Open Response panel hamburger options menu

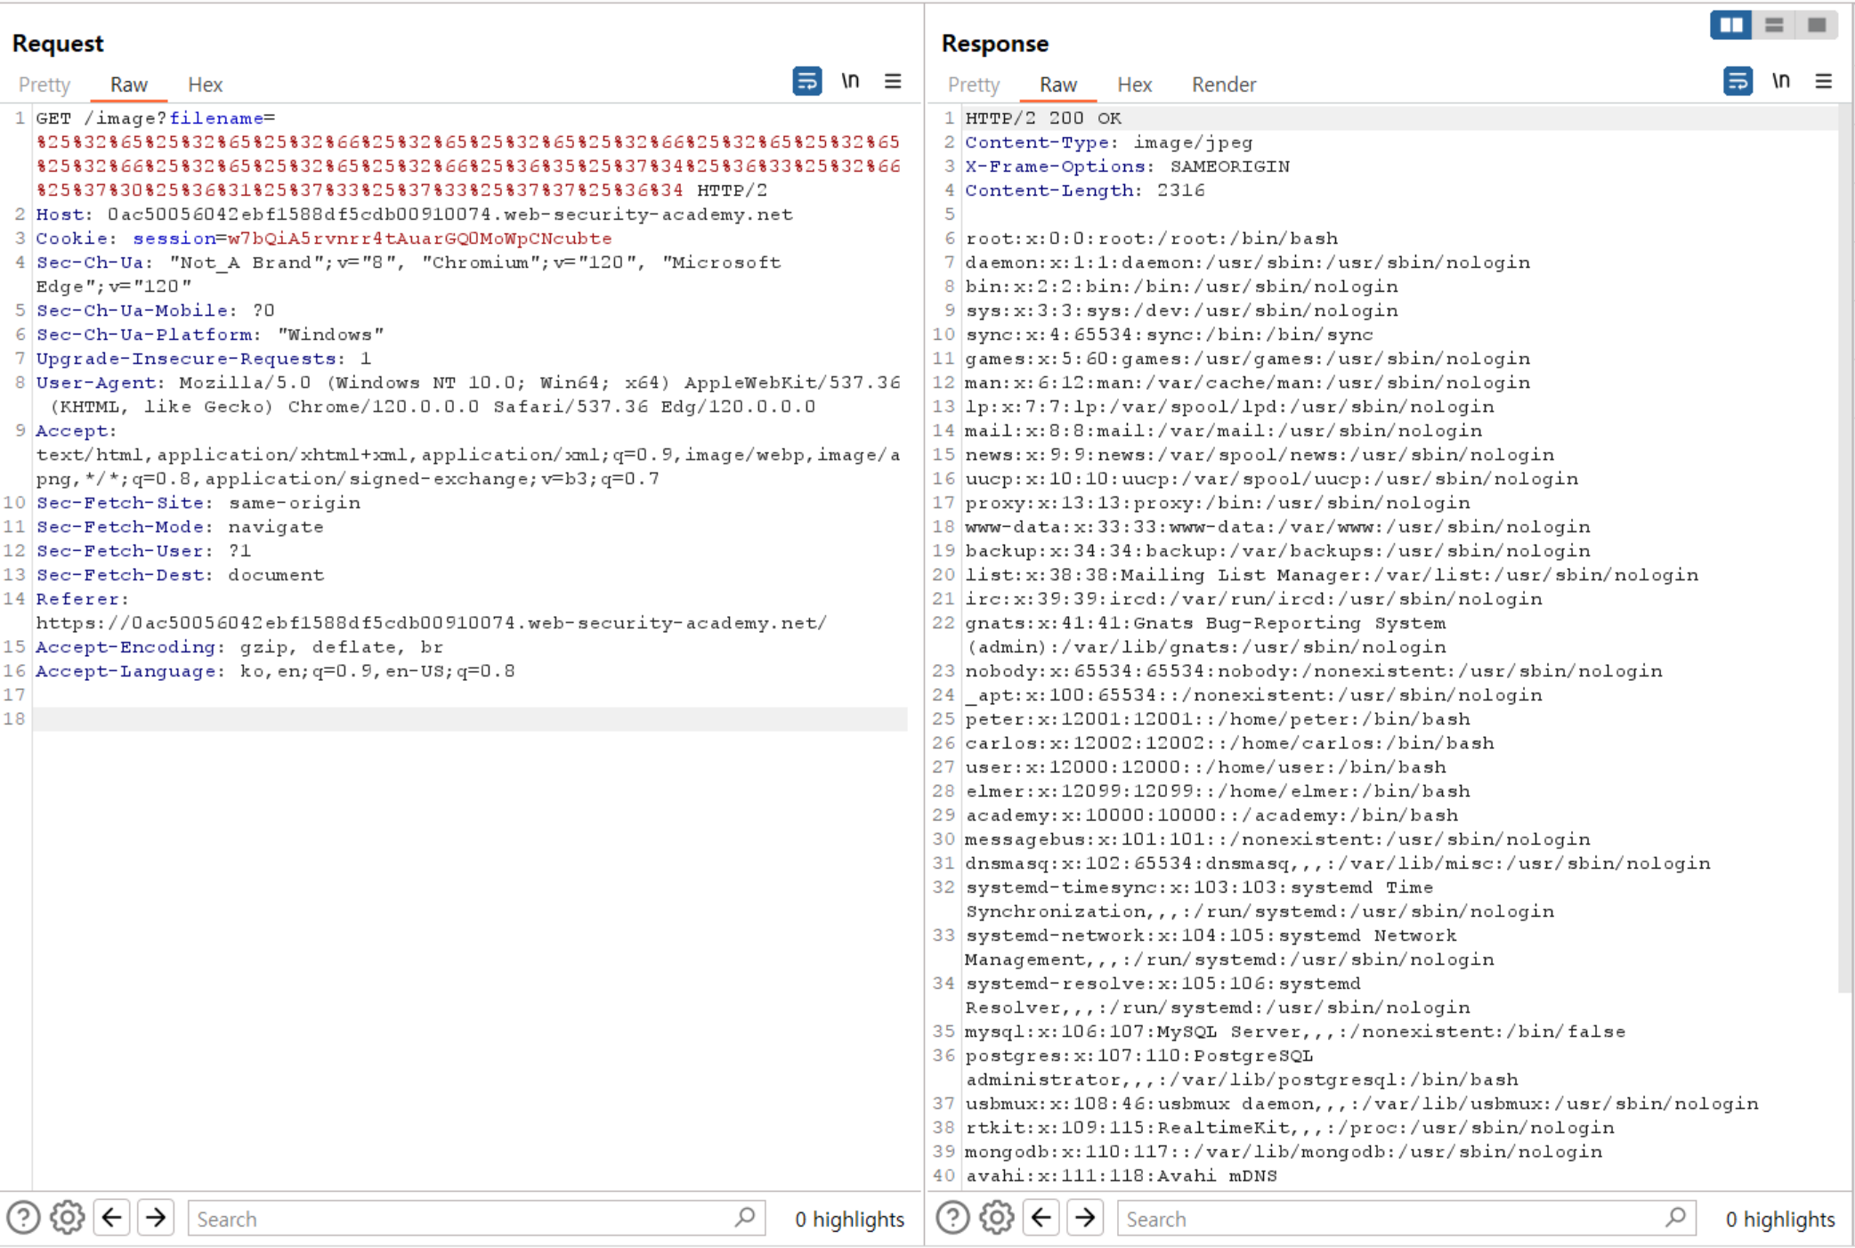click(1823, 82)
